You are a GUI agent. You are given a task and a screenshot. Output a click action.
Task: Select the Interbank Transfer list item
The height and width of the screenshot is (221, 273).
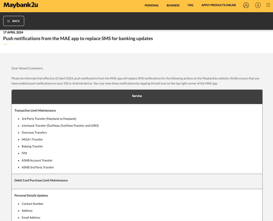[x=60, y=126]
